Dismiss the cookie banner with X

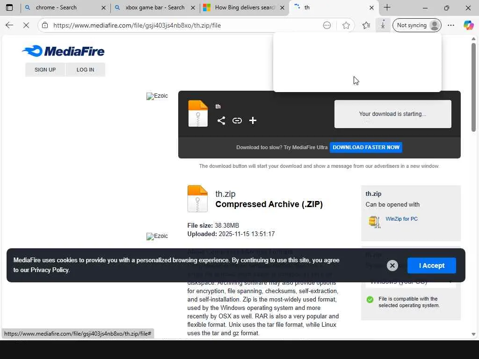tap(392, 266)
